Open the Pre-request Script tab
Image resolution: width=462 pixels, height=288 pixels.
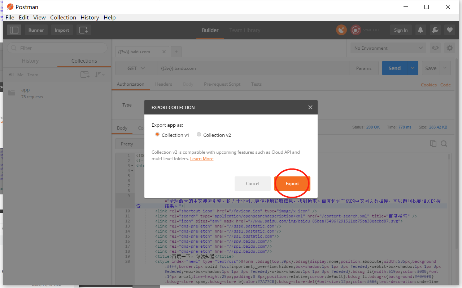click(x=222, y=84)
